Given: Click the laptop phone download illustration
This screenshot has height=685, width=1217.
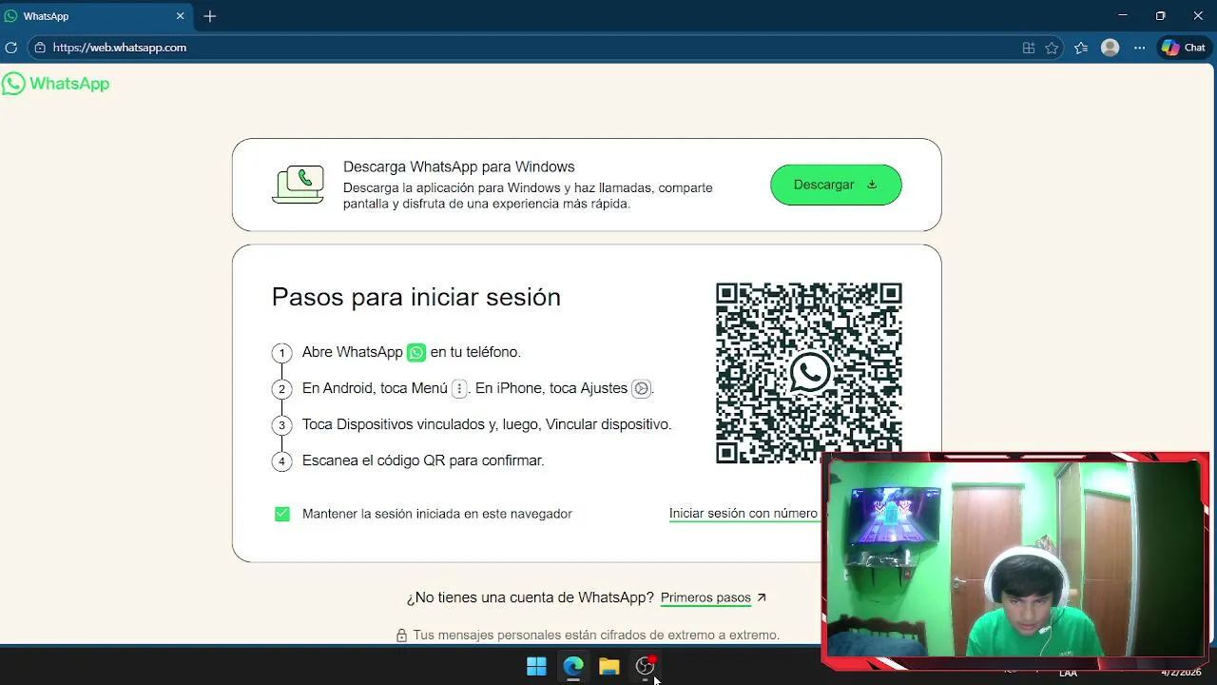Looking at the screenshot, I should pyautogui.click(x=299, y=185).
